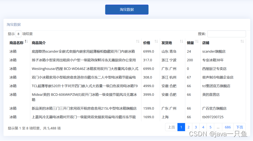Select the TCL超薄零嵌520升 description
The height and width of the screenshot is (141, 253).
tap(85, 86)
